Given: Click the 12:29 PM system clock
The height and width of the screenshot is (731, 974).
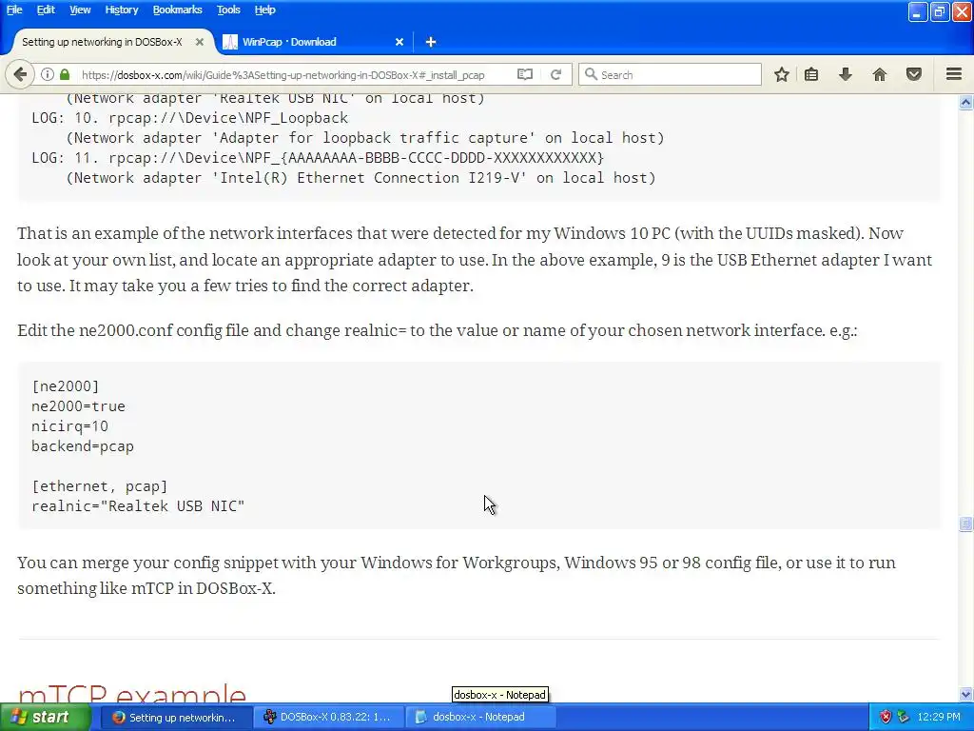Looking at the screenshot, I should pyautogui.click(x=939, y=718).
